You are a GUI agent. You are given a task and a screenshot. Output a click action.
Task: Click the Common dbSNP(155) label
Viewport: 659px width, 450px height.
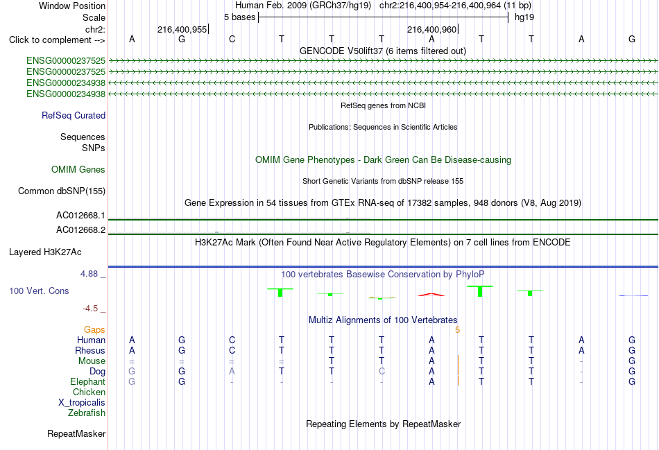click(x=61, y=191)
